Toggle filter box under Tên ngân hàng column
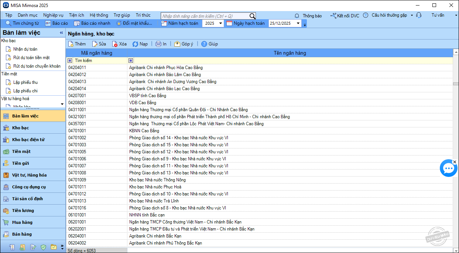The height and width of the screenshot is (253, 459). click(131, 61)
